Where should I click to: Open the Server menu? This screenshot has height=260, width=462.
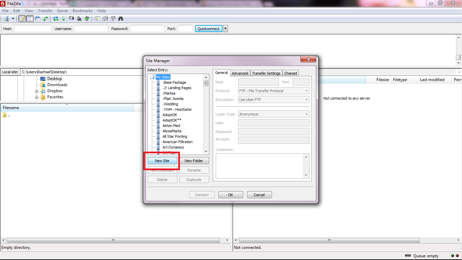click(63, 11)
